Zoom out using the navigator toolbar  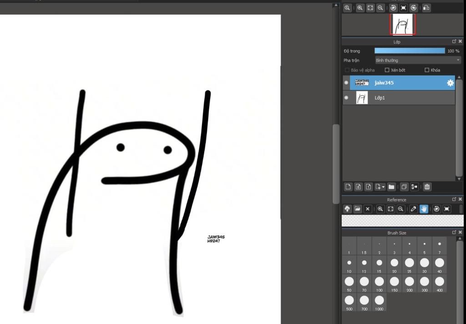click(x=380, y=8)
